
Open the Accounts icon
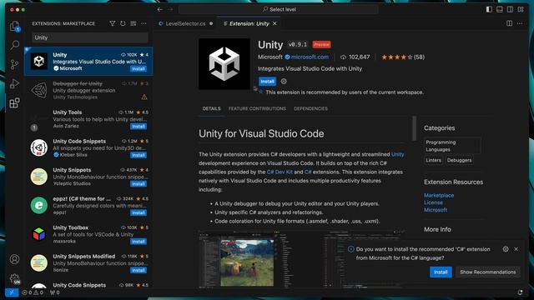[15, 259]
